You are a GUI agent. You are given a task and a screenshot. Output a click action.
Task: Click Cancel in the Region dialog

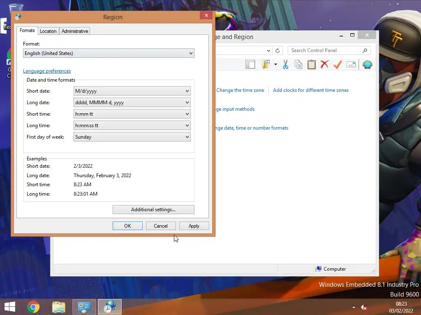[161, 226]
